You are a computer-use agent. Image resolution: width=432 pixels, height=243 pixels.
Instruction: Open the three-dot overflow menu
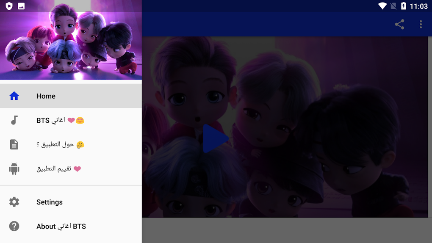tap(421, 24)
